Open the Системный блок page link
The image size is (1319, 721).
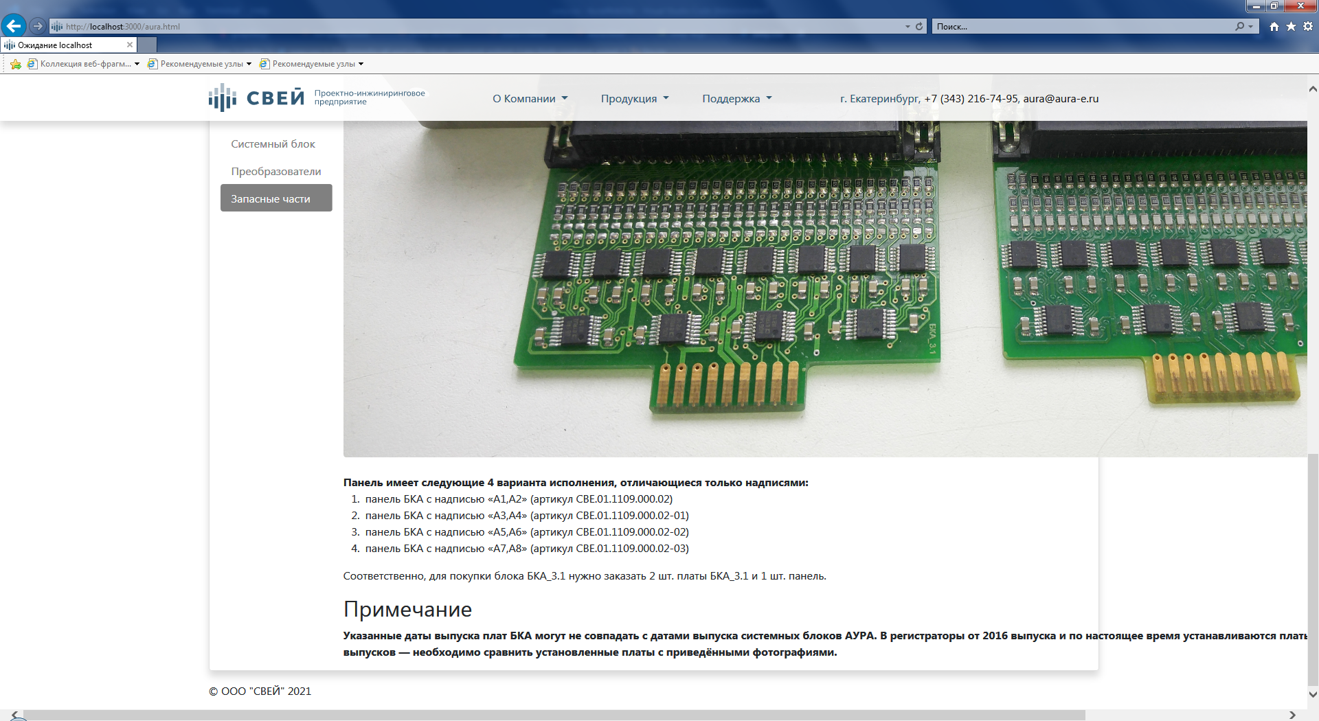[273, 144]
